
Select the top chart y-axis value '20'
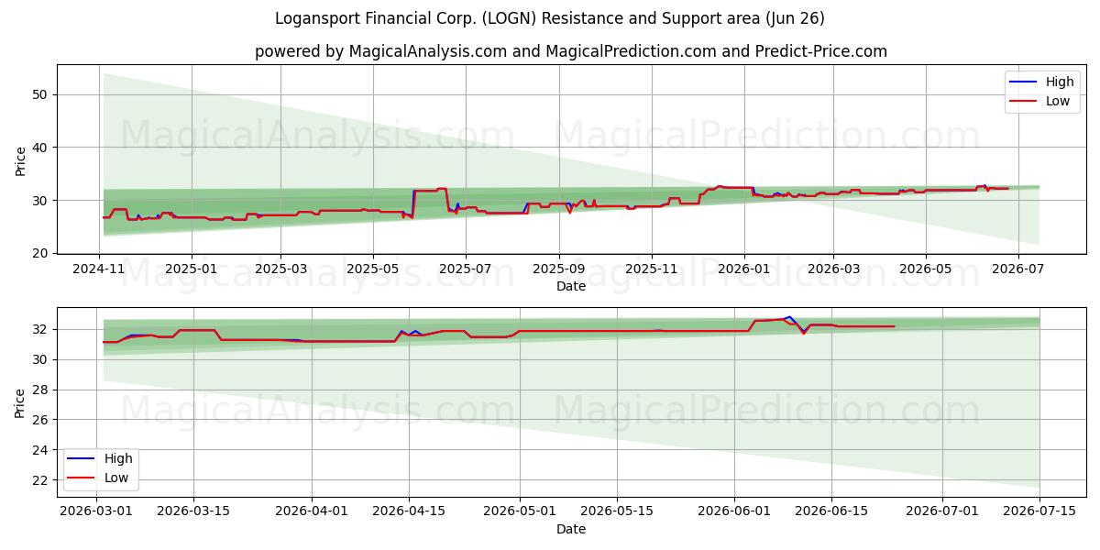click(41, 253)
